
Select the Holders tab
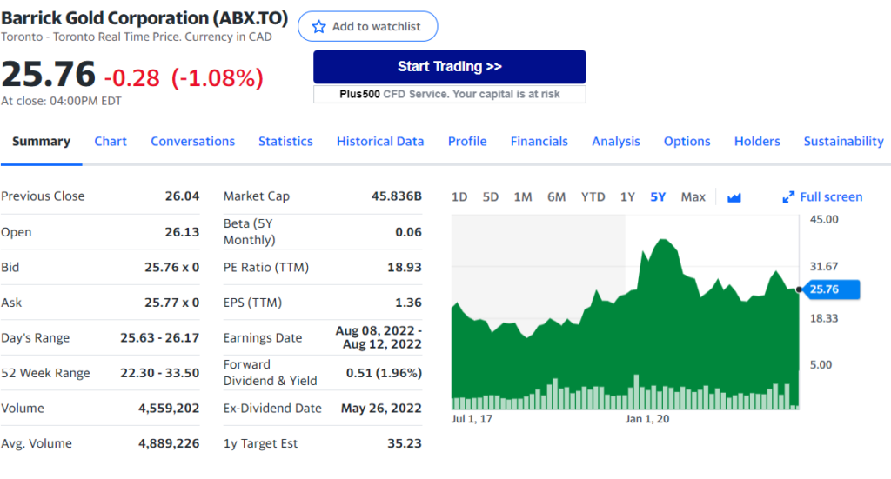757,142
